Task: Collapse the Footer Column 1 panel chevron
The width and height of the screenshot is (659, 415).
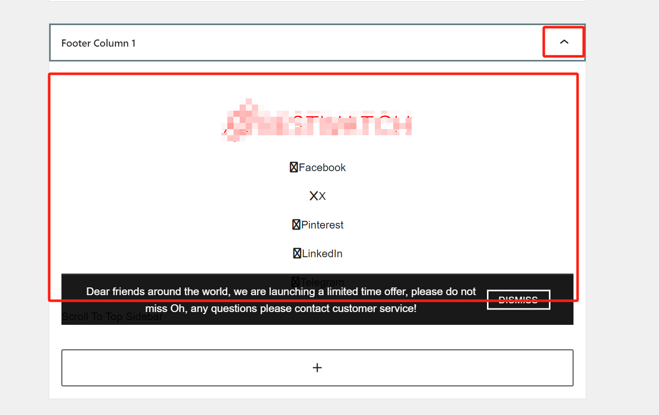Action: point(564,43)
